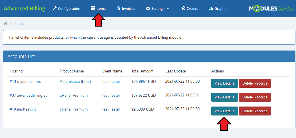Click the euro icon beside Credits

(183, 8)
